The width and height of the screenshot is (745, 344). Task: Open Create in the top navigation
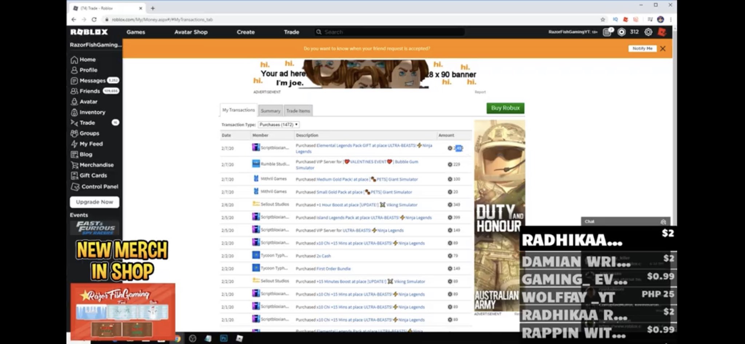(246, 32)
